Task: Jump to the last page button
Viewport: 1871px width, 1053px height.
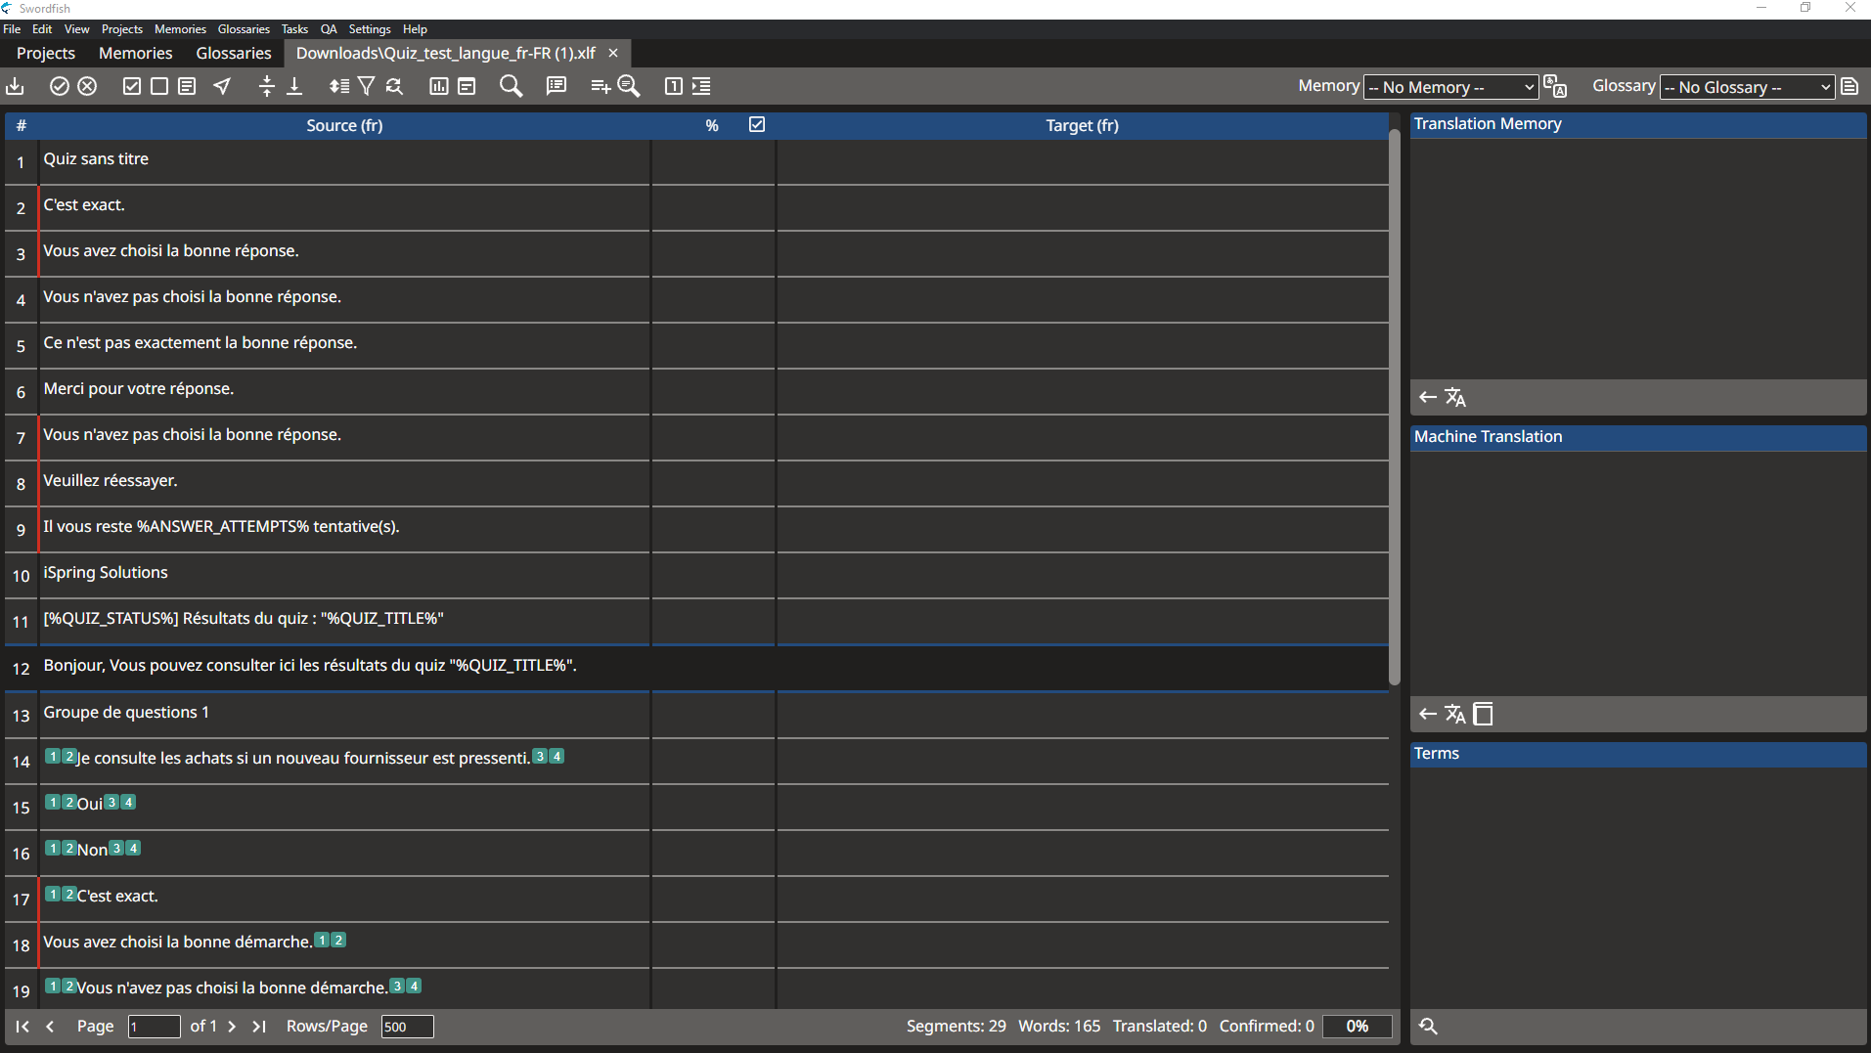Action: coord(259,1027)
